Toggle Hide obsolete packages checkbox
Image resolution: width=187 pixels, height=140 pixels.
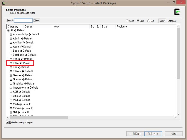click(7, 122)
